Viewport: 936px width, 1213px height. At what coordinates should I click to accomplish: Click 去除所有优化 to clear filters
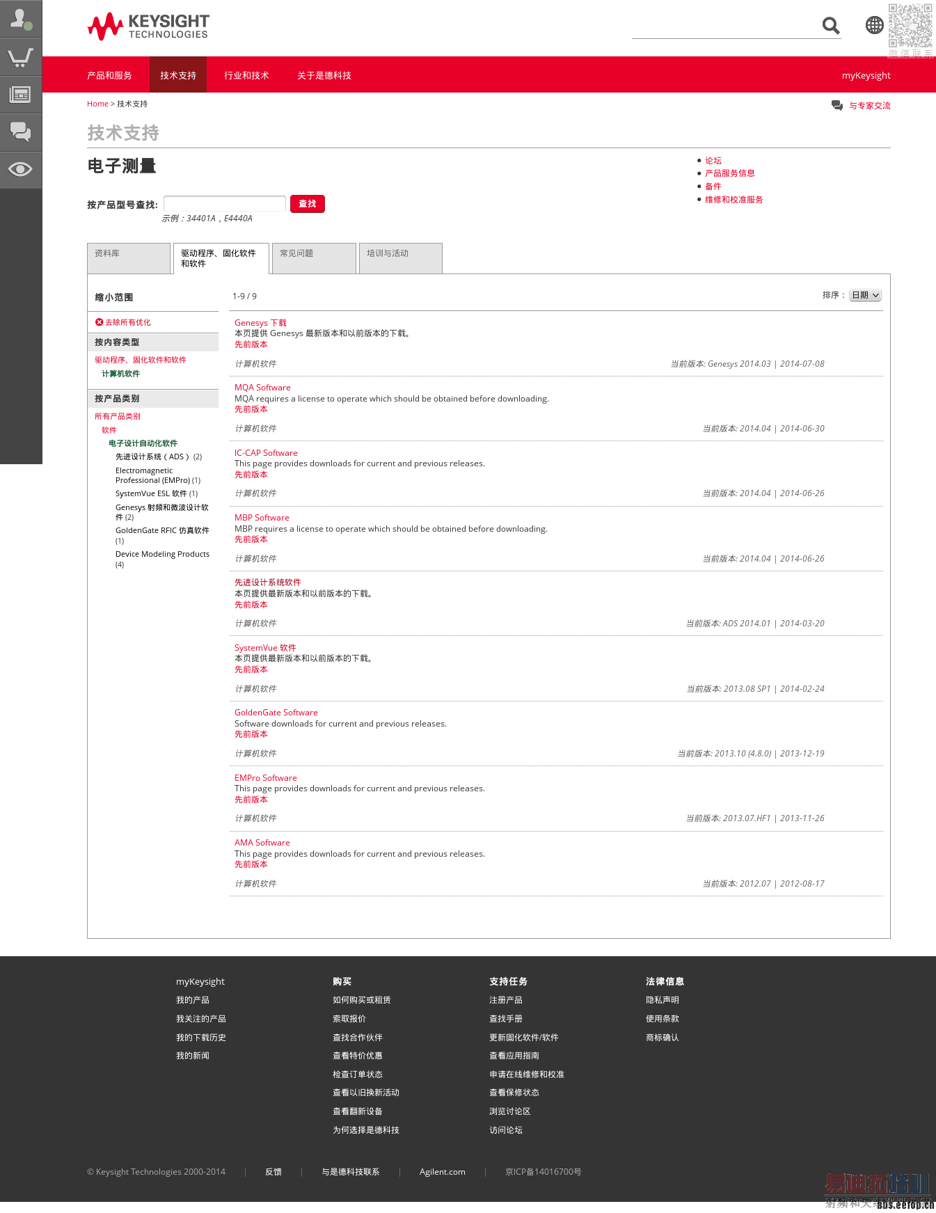128,322
